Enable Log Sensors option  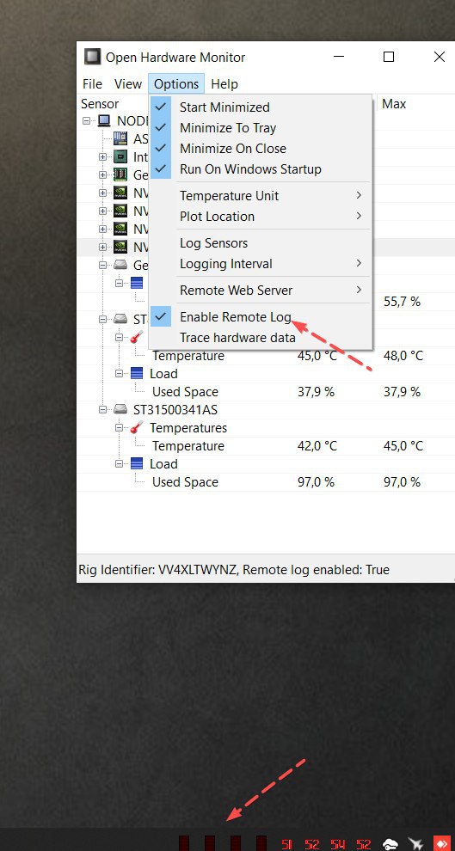point(261,243)
